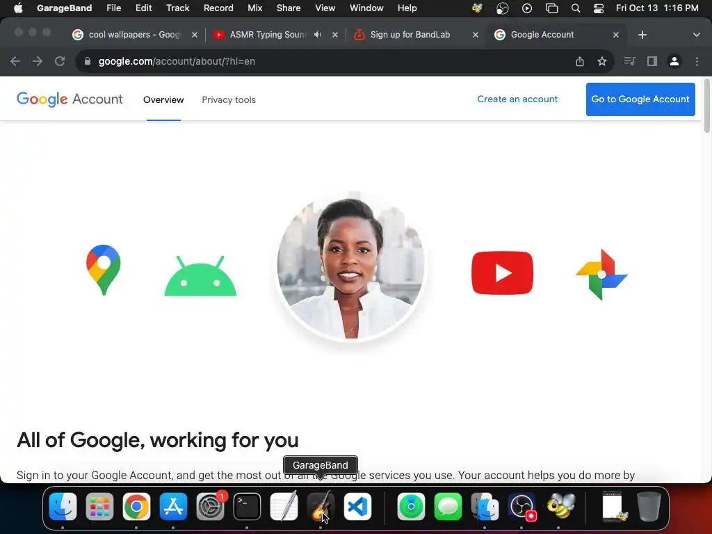Viewport: 712px width, 534px height.
Task: Open Find My app in dock
Action: [411, 506]
